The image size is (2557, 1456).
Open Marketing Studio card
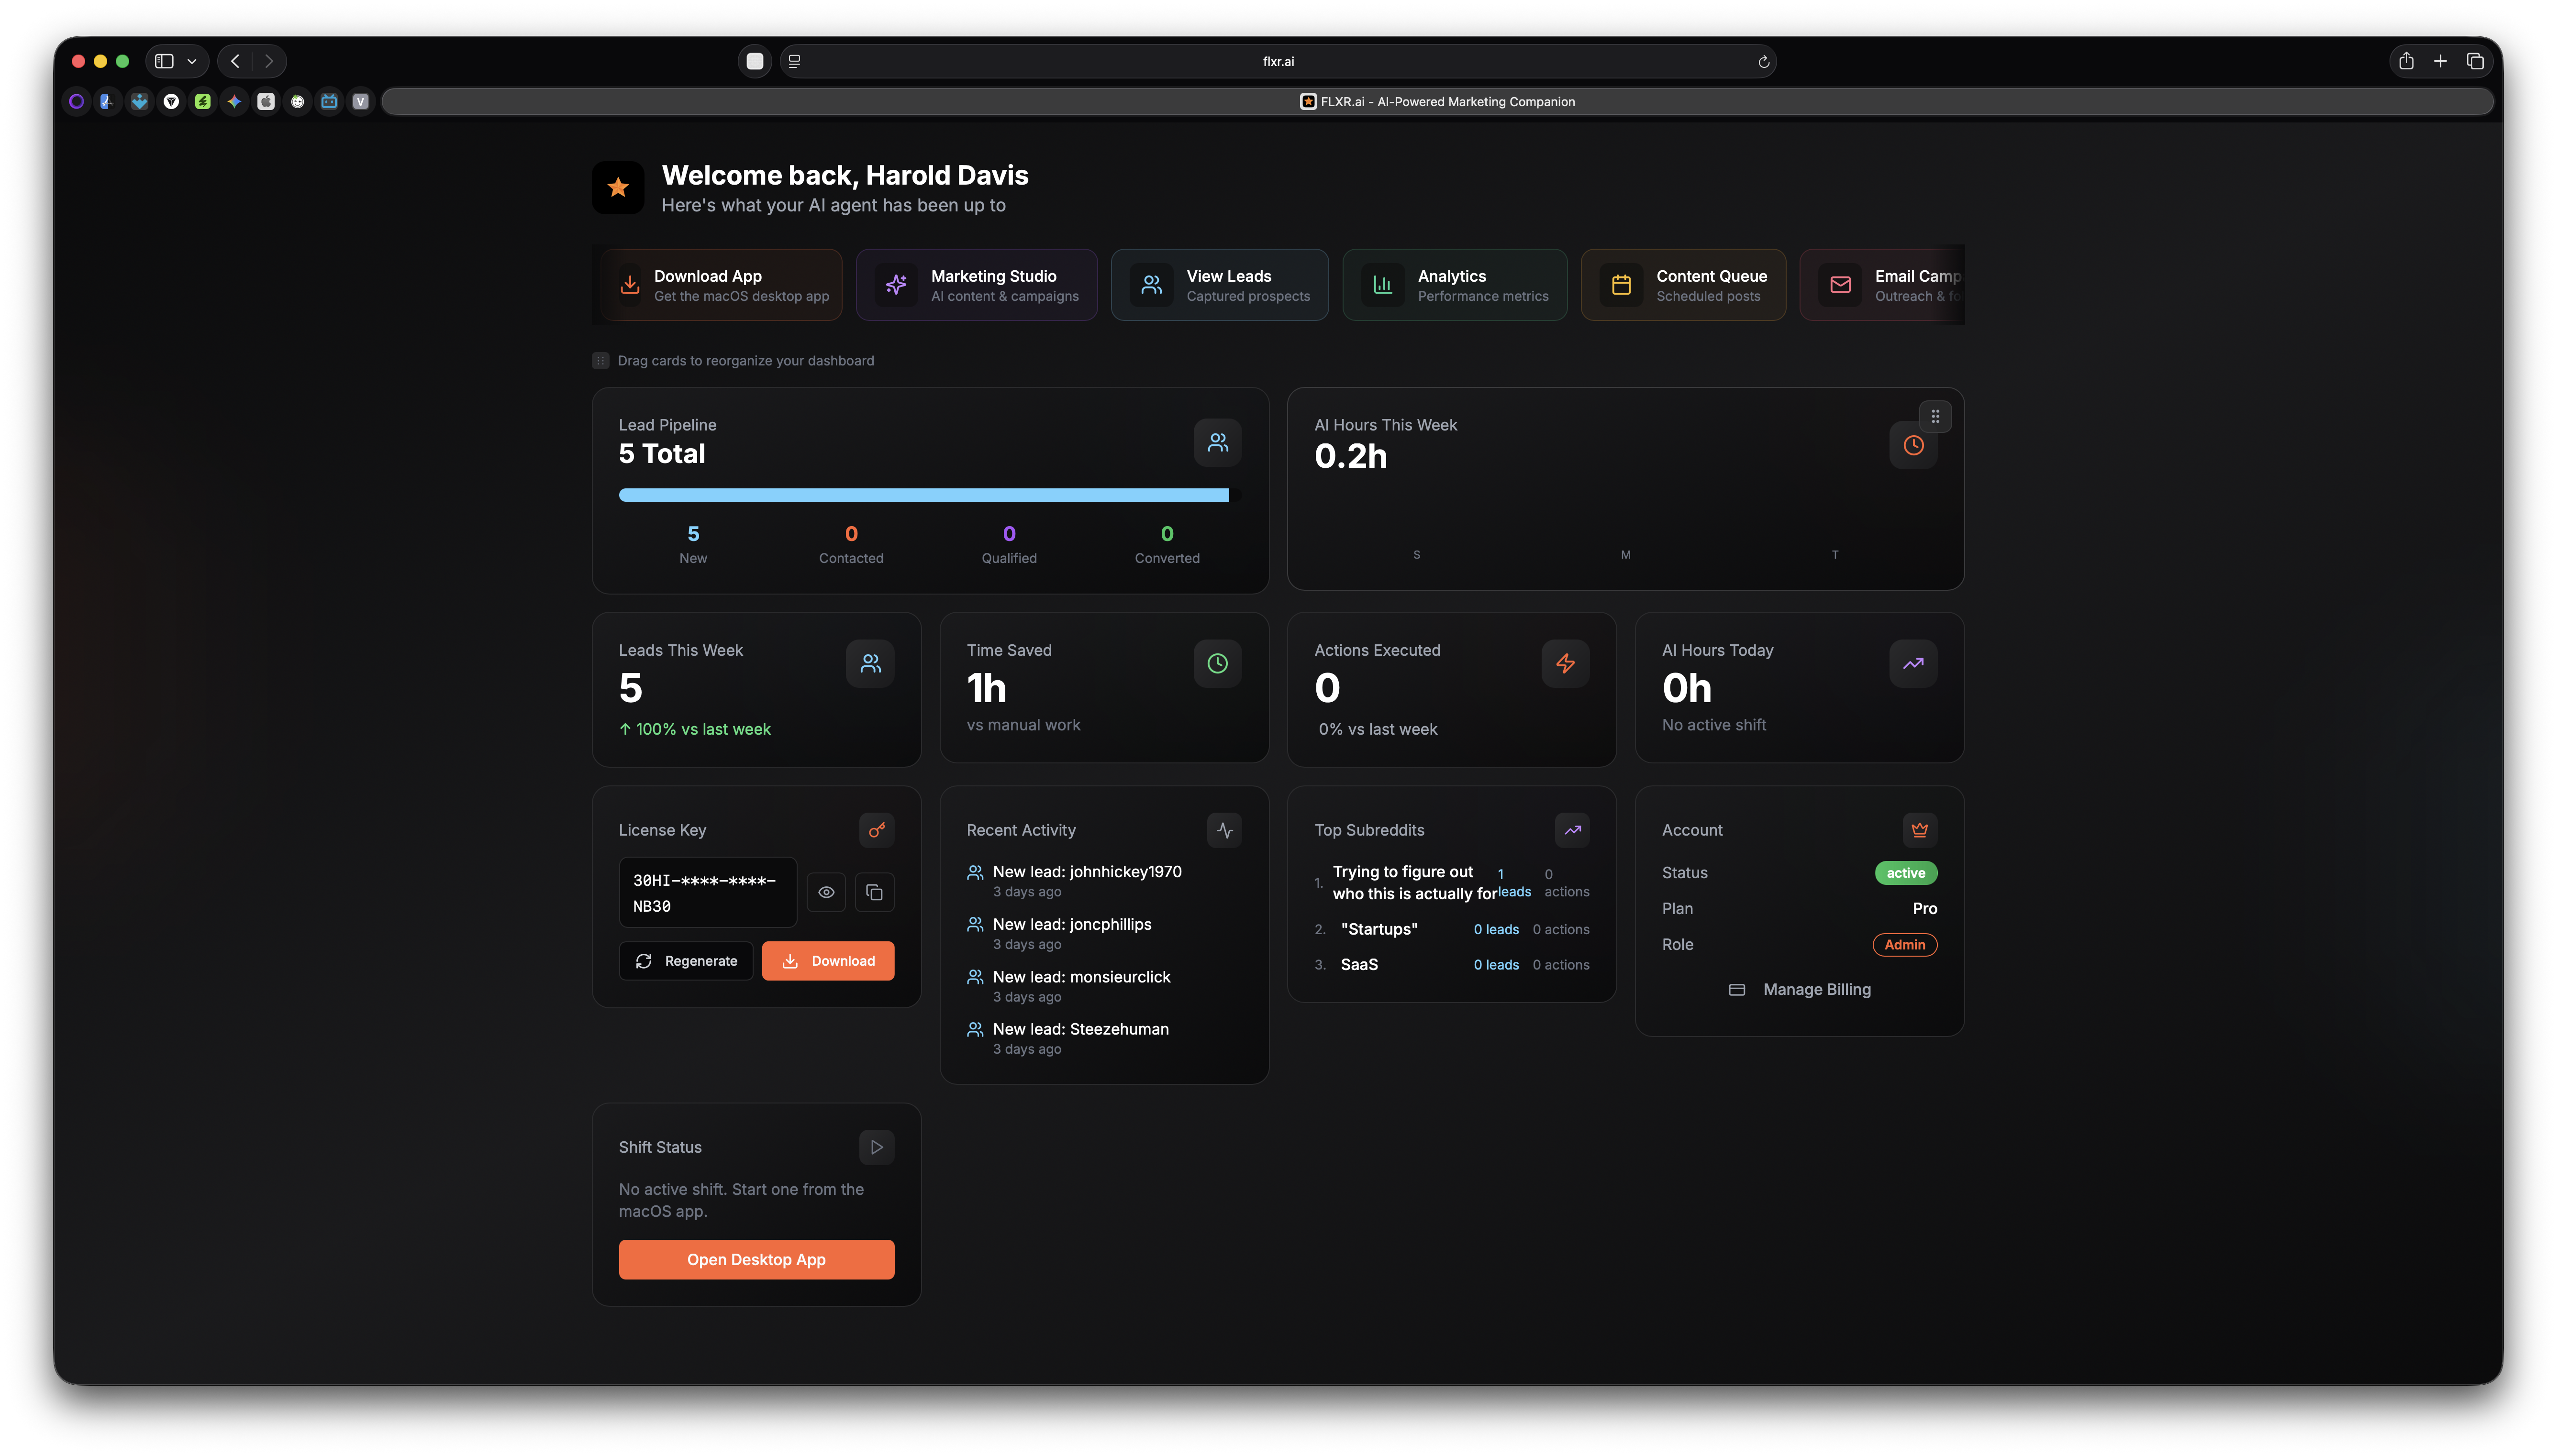[976, 285]
